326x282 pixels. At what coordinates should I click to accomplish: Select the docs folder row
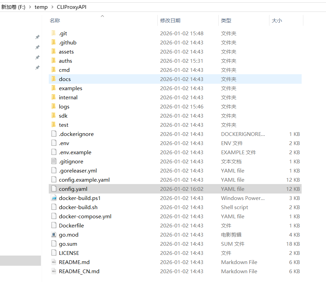click(x=175, y=79)
